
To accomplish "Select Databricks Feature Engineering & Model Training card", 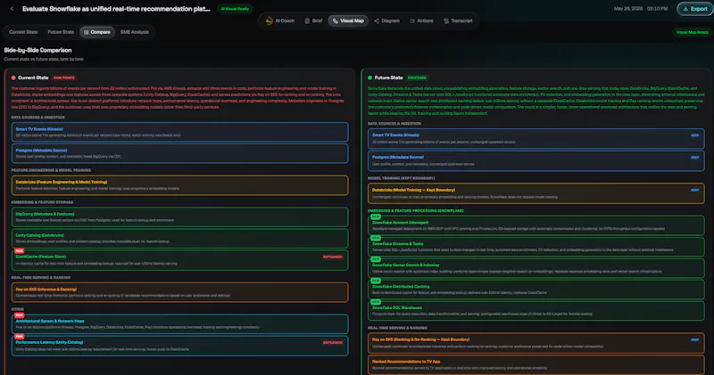I will pyautogui.click(x=180, y=185).
